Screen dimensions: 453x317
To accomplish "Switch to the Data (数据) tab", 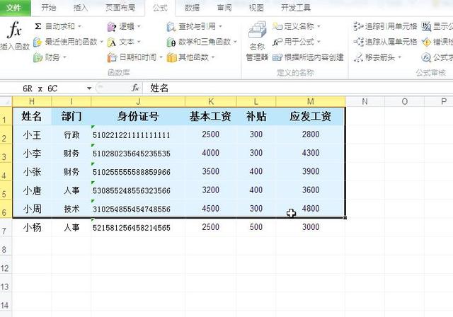I will point(192,8).
